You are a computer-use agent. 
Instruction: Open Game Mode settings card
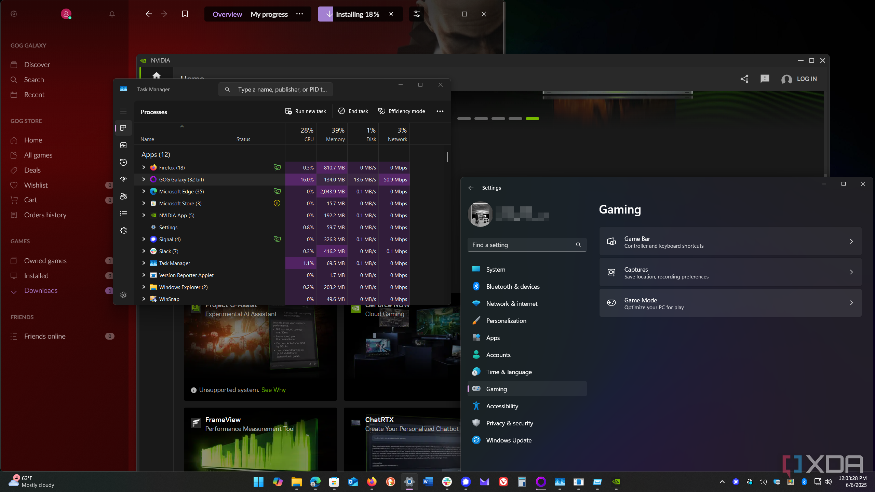(730, 303)
